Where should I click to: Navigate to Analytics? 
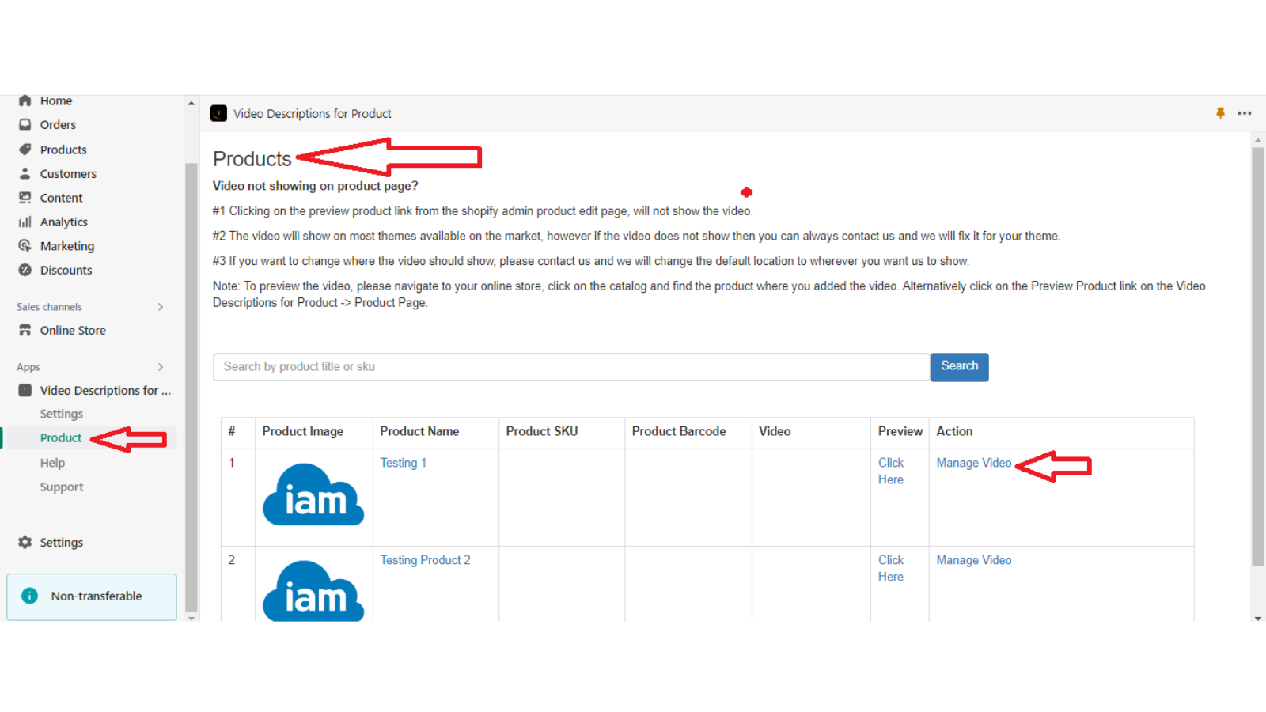pos(64,222)
